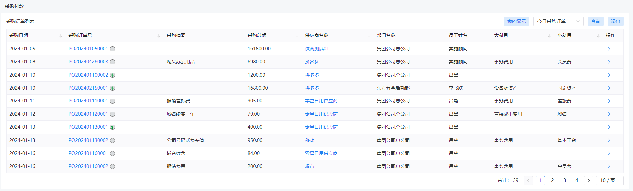Click the 退出 button

[x=616, y=21]
